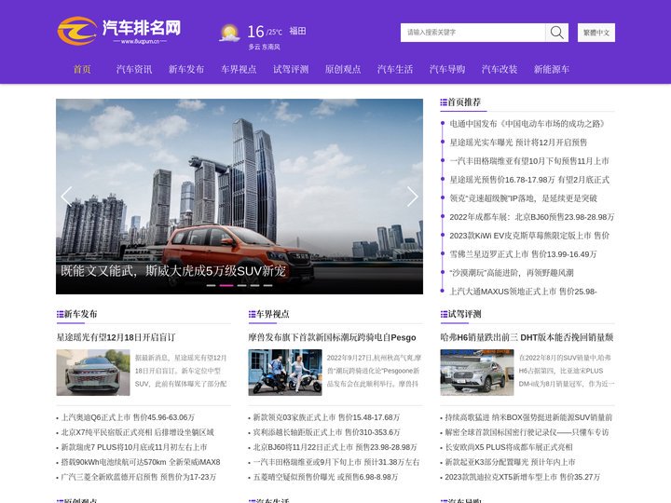The height and width of the screenshot is (503, 671).
Task: Open 纳米BOX强势挺进新能源SUV article
Action: click(x=528, y=417)
